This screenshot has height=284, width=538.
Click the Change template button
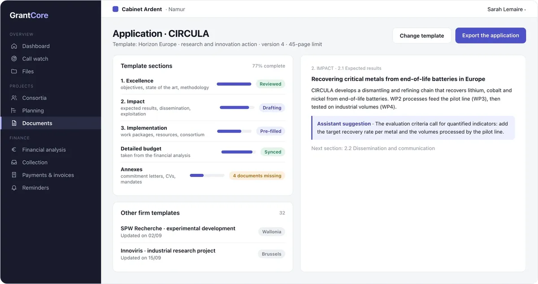coord(422,35)
